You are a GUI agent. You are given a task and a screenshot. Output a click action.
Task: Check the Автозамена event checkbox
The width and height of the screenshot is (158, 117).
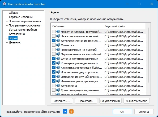point(54,85)
